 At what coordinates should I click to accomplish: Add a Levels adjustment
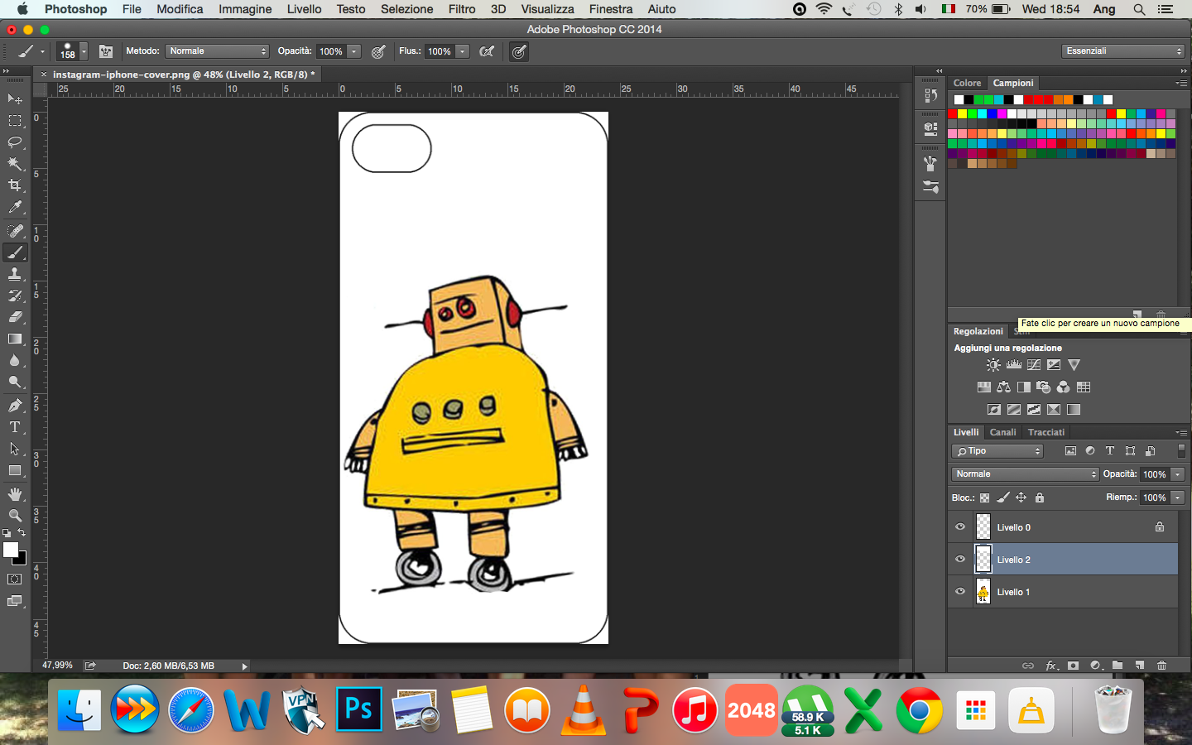pyautogui.click(x=1014, y=364)
